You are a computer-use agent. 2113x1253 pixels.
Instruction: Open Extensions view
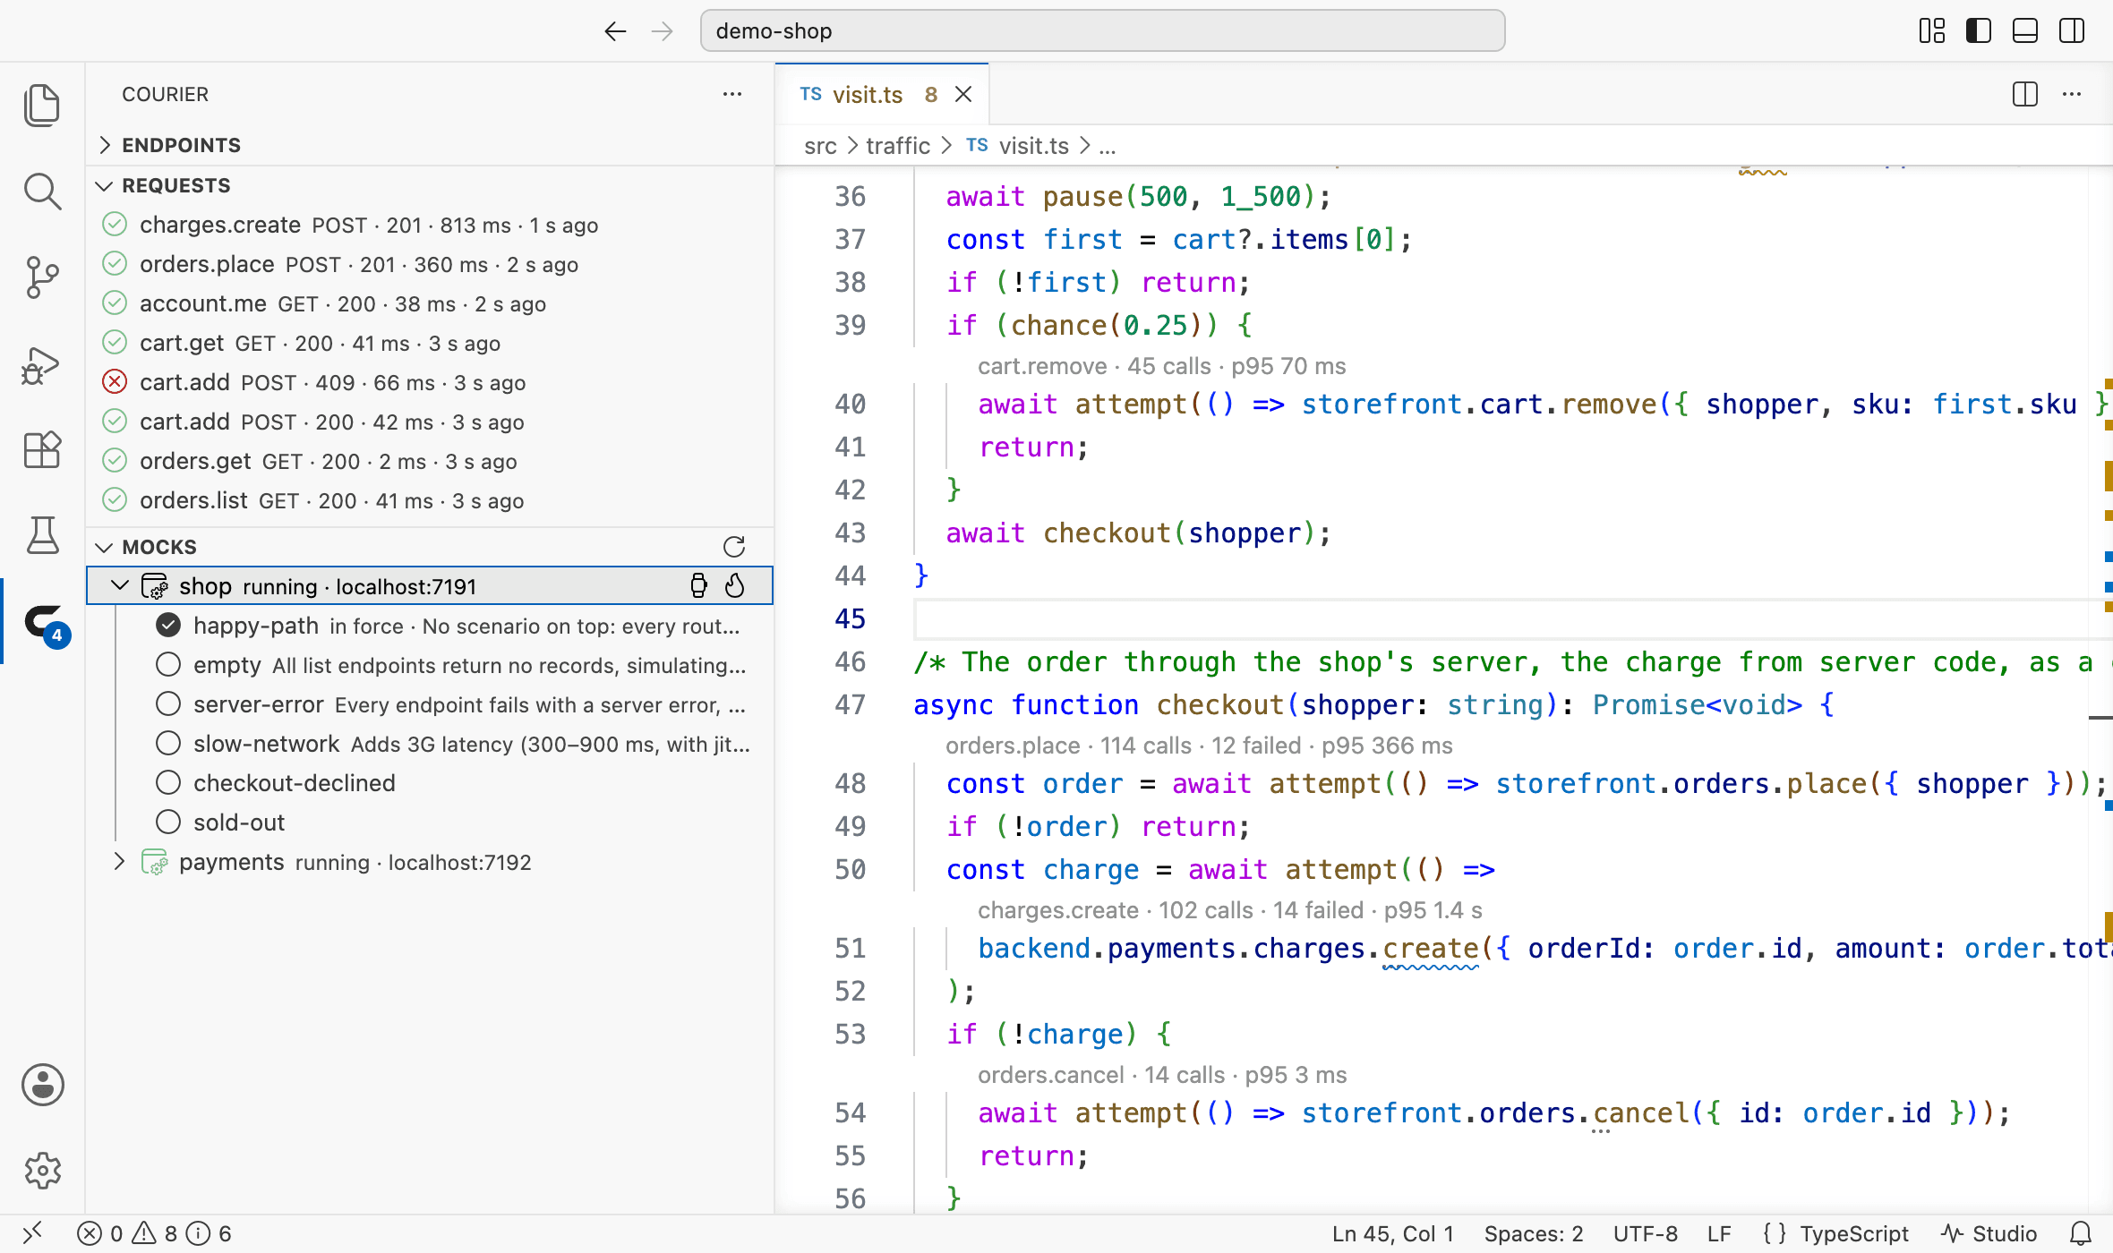tap(42, 449)
